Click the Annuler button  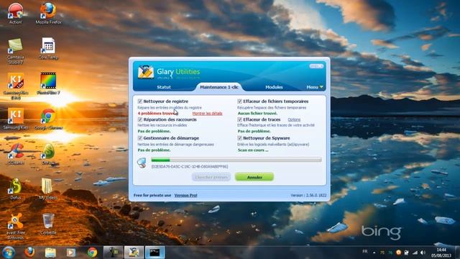coord(254,177)
